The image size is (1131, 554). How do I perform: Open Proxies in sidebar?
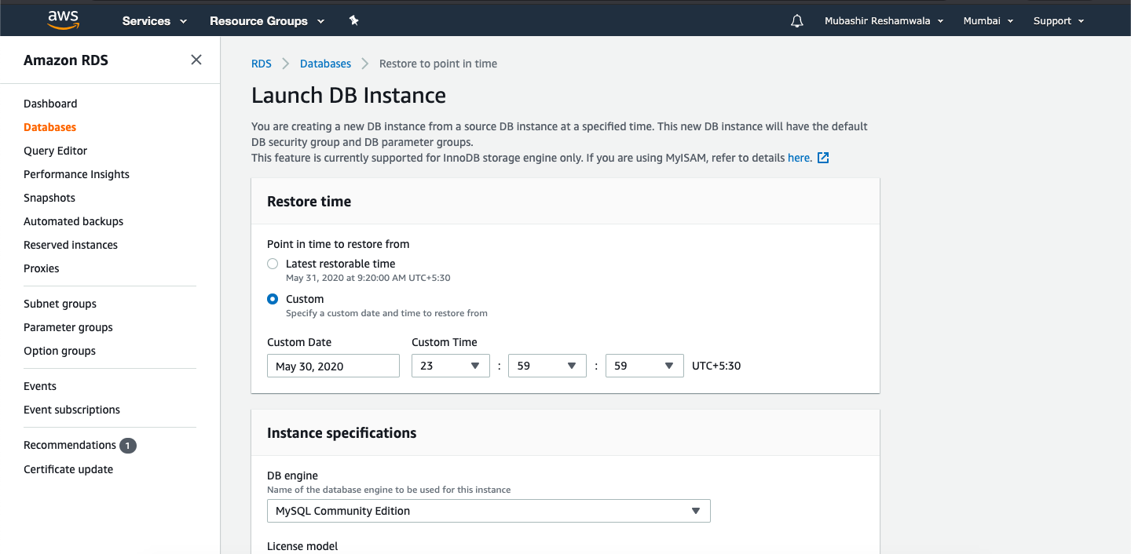[42, 268]
